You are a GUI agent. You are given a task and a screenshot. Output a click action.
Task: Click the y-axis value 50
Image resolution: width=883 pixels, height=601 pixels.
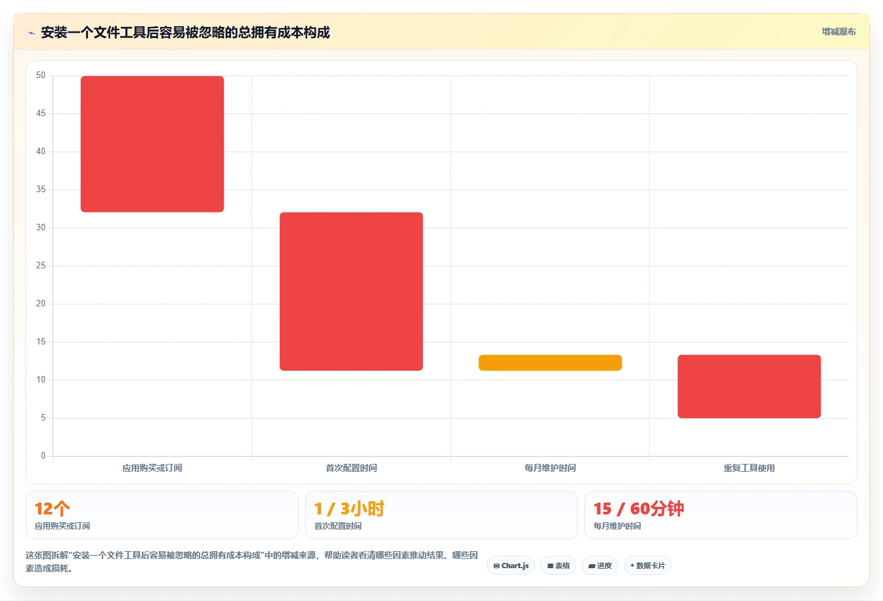click(41, 75)
